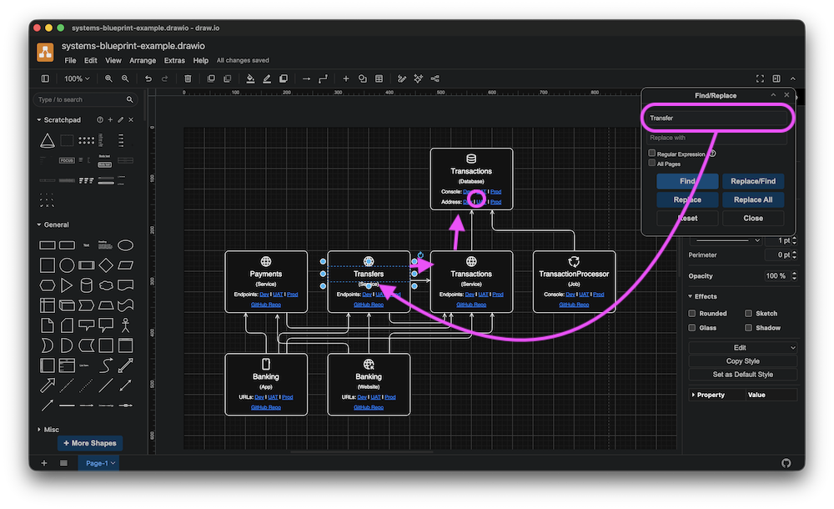Toggle the format panel icon
Viewport: 834px width, 509px height.
coord(776,78)
